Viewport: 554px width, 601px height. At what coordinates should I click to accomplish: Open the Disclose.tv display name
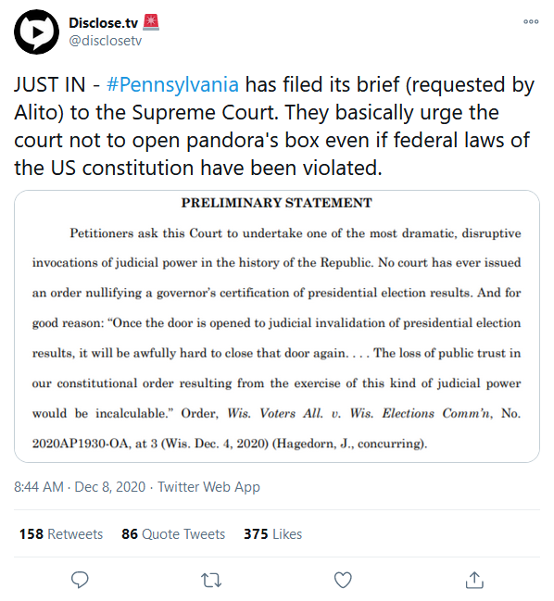[x=103, y=23]
